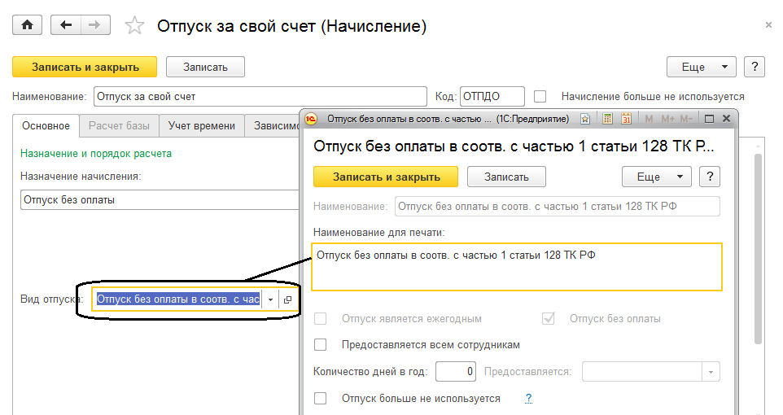Open the Еще menu in the popup

coord(656,177)
